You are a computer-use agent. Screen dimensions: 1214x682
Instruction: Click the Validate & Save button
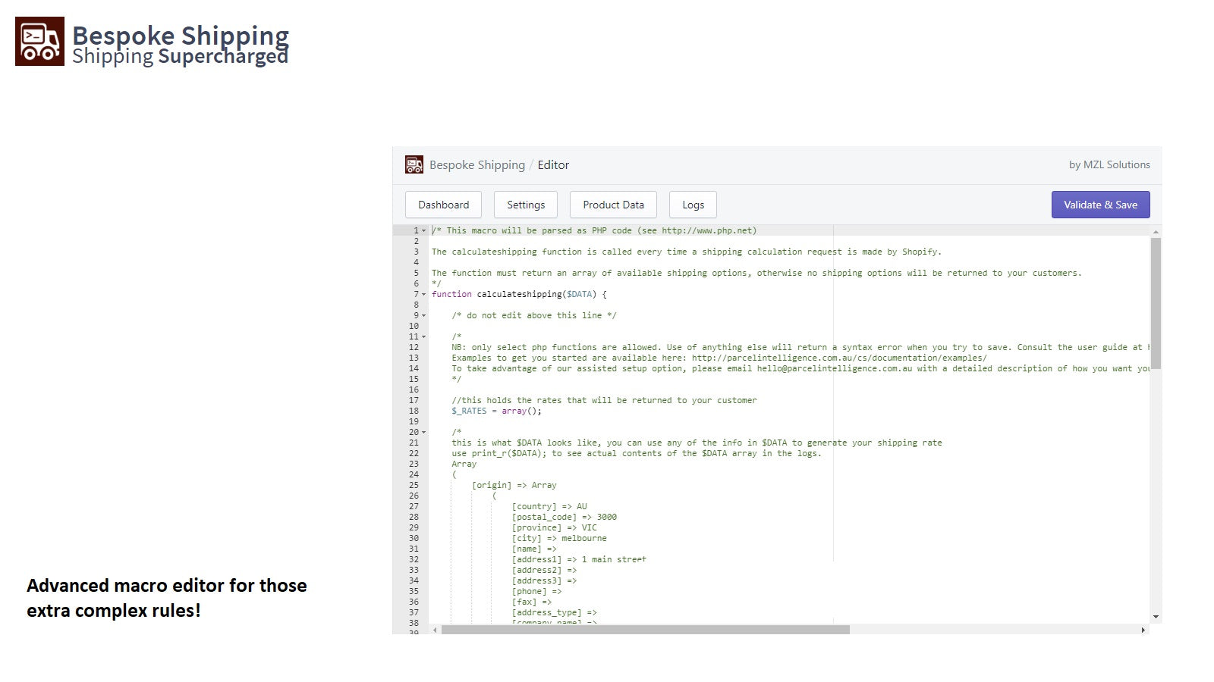pos(1100,205)
